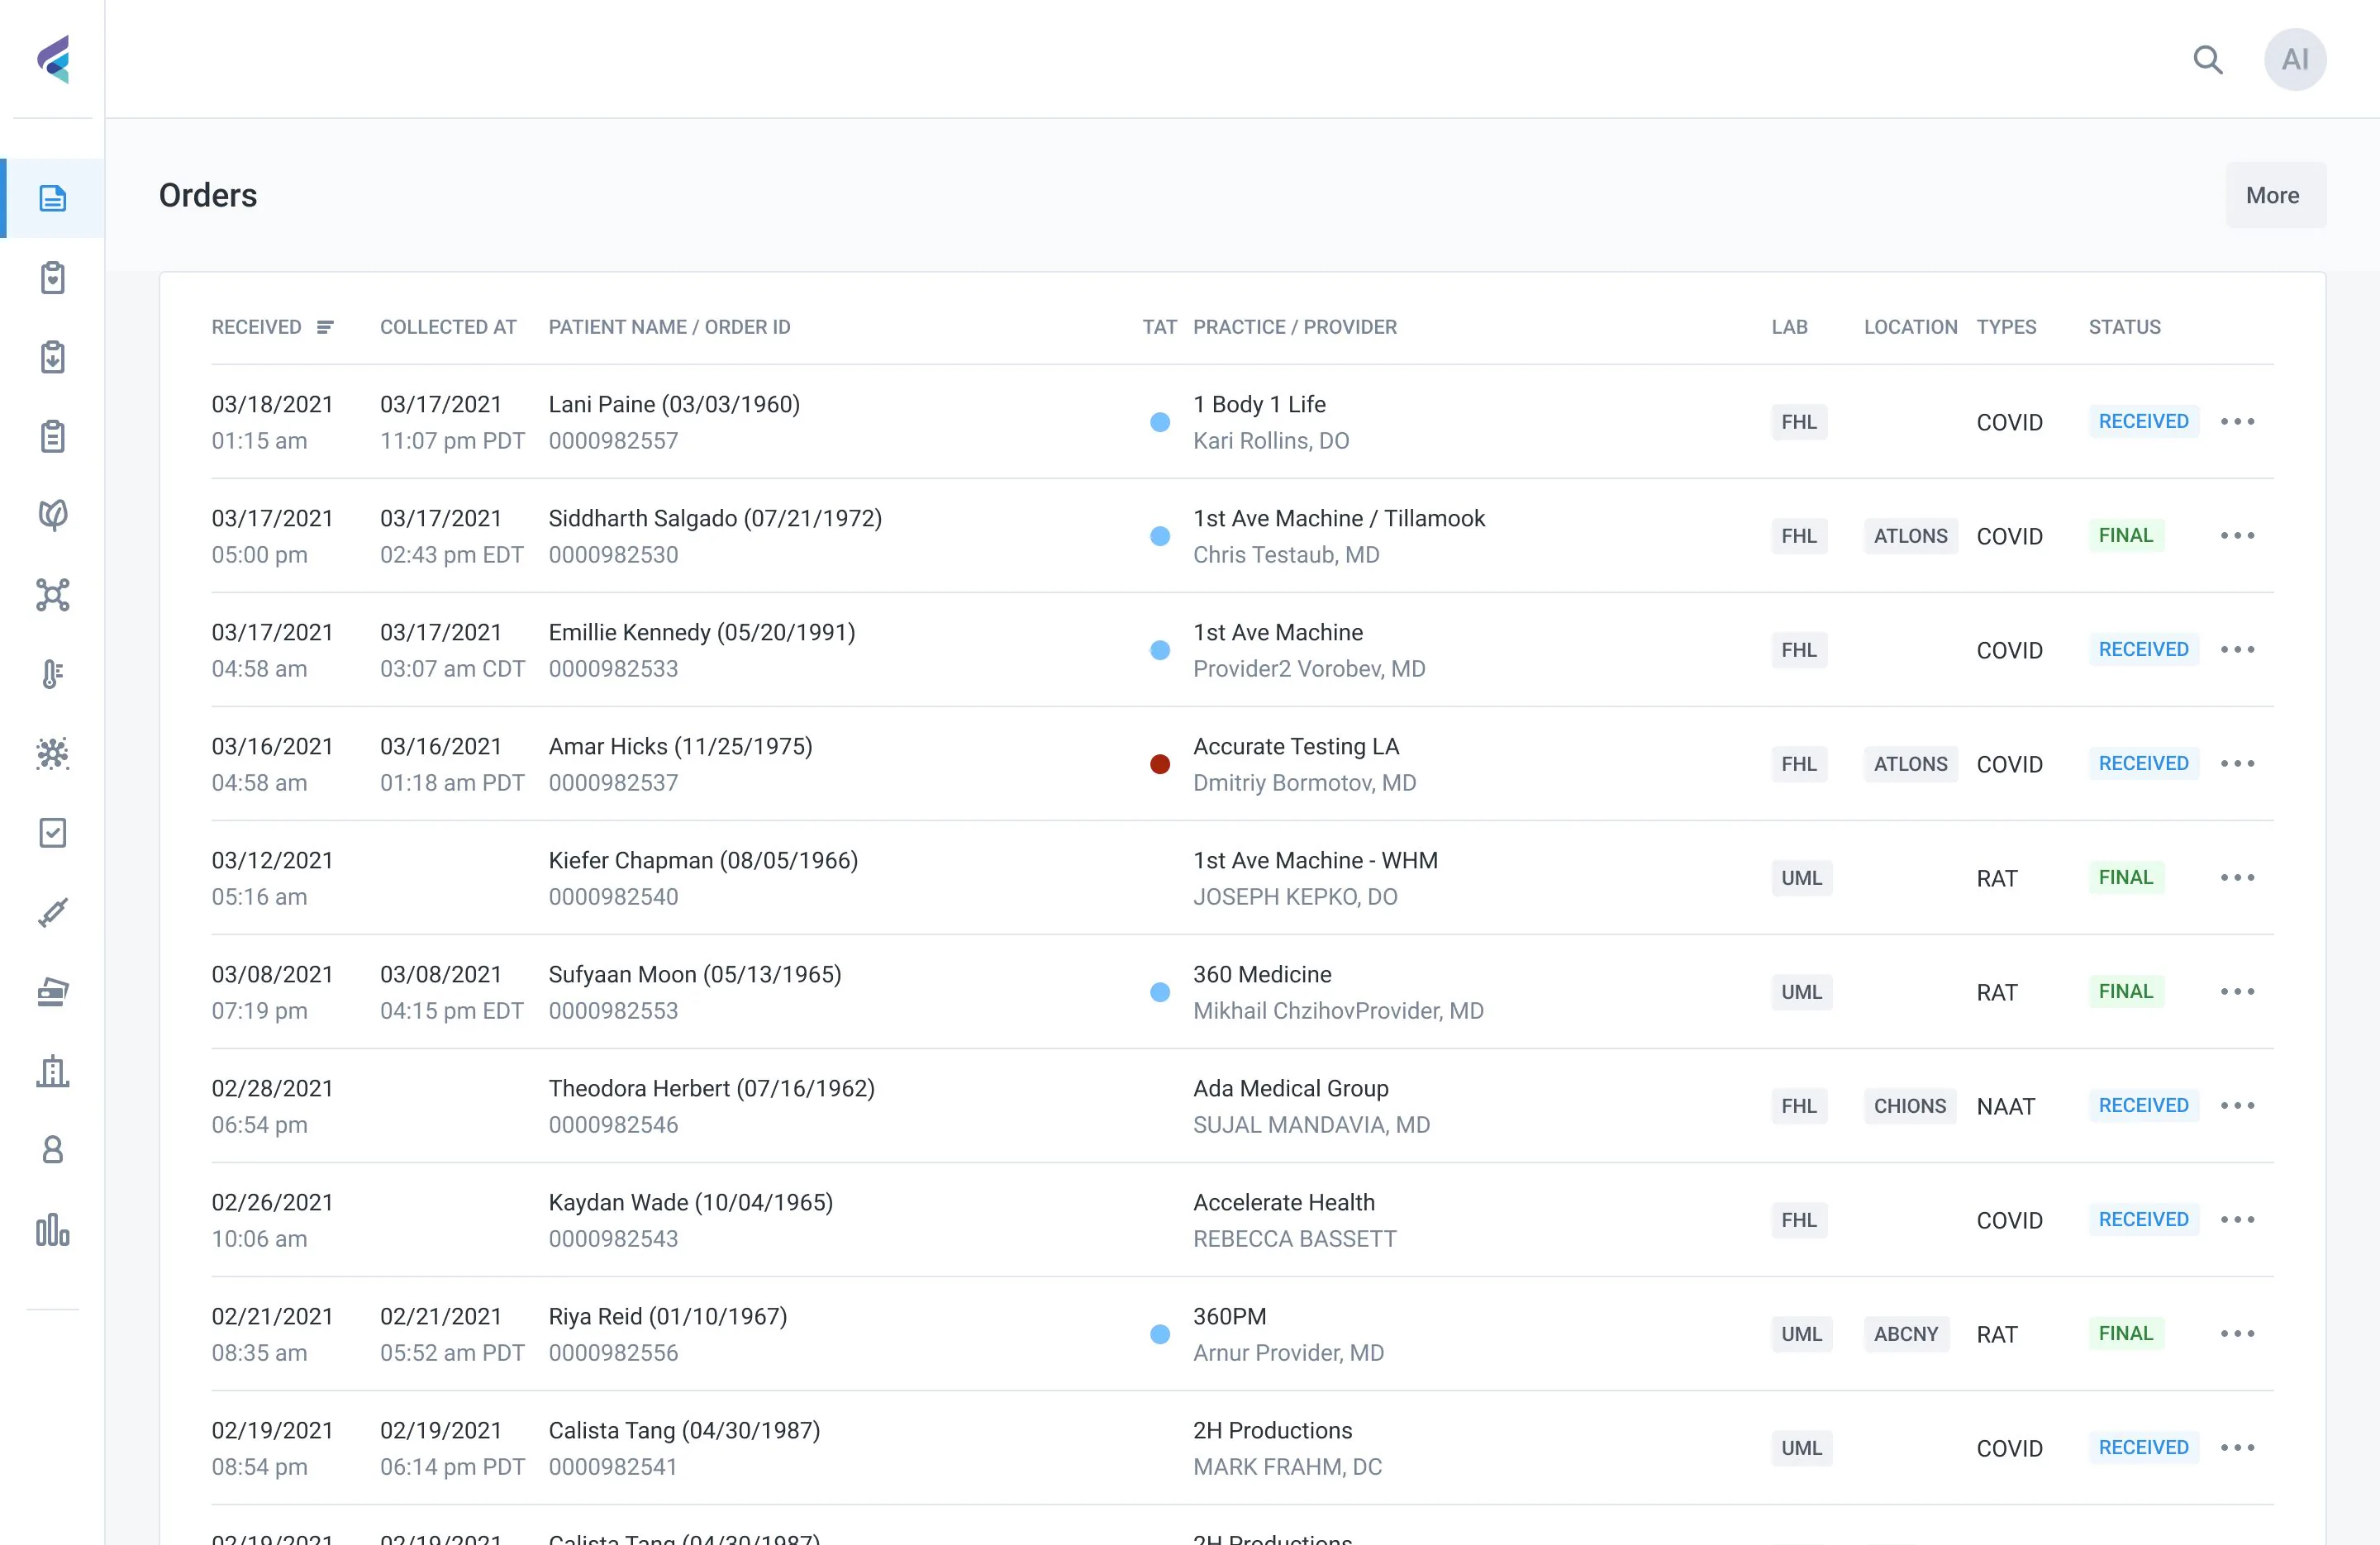The height and width of the screenshot is (1545, 2380).
Task: Open the checkbox task sidebar icon
Action: pos(53,833)
